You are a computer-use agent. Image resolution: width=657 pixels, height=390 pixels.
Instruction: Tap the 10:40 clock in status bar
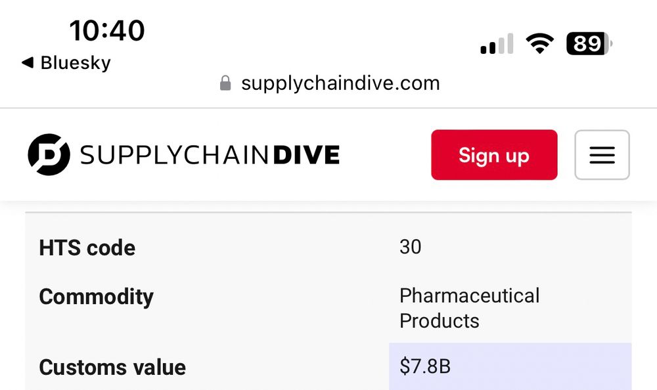click(x=107, y=31)
